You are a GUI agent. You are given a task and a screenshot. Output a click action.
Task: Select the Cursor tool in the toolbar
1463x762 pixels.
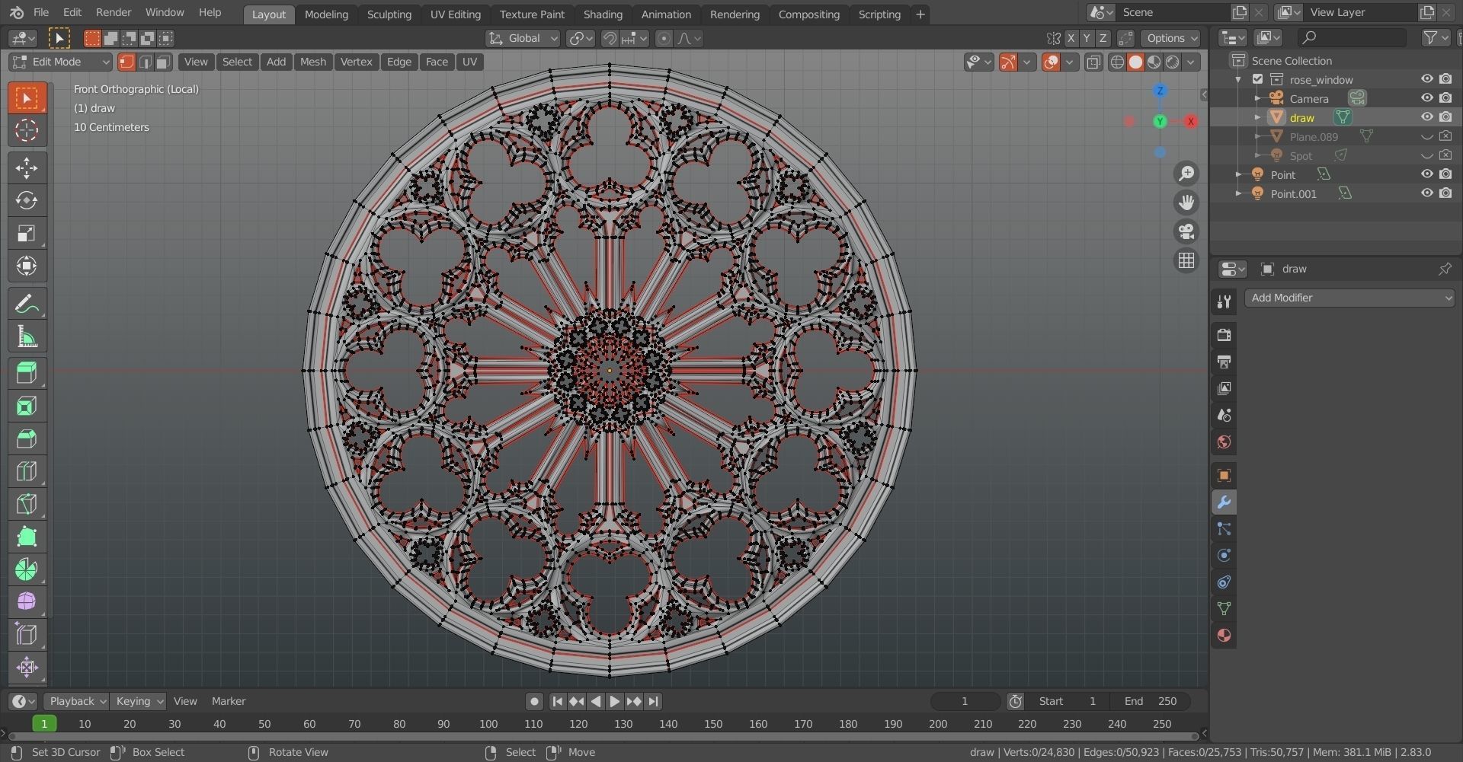[x=27, y=130]
